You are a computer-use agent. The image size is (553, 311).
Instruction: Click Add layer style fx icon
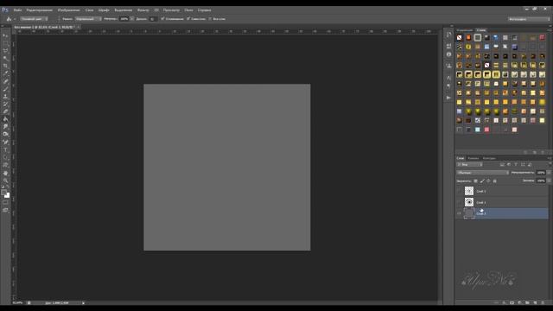[504, 302]
